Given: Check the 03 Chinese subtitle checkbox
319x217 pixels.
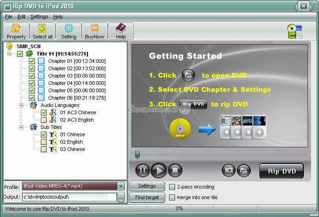Looking at the screenshot, I should [x=44, y=149].
